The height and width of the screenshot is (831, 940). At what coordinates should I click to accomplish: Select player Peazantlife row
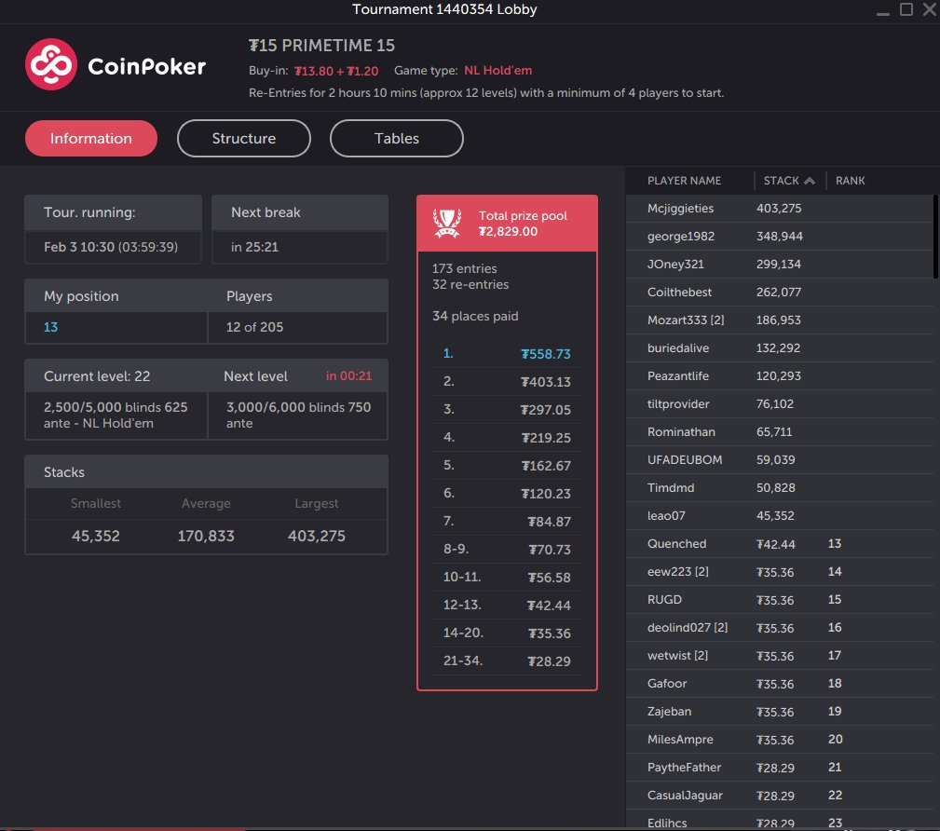click(780, 376)
